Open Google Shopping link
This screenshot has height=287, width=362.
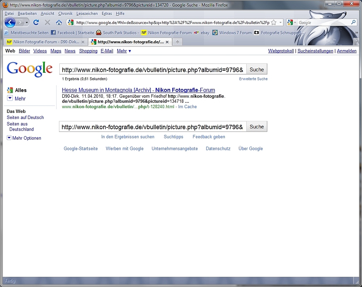[x=88, y=51]
